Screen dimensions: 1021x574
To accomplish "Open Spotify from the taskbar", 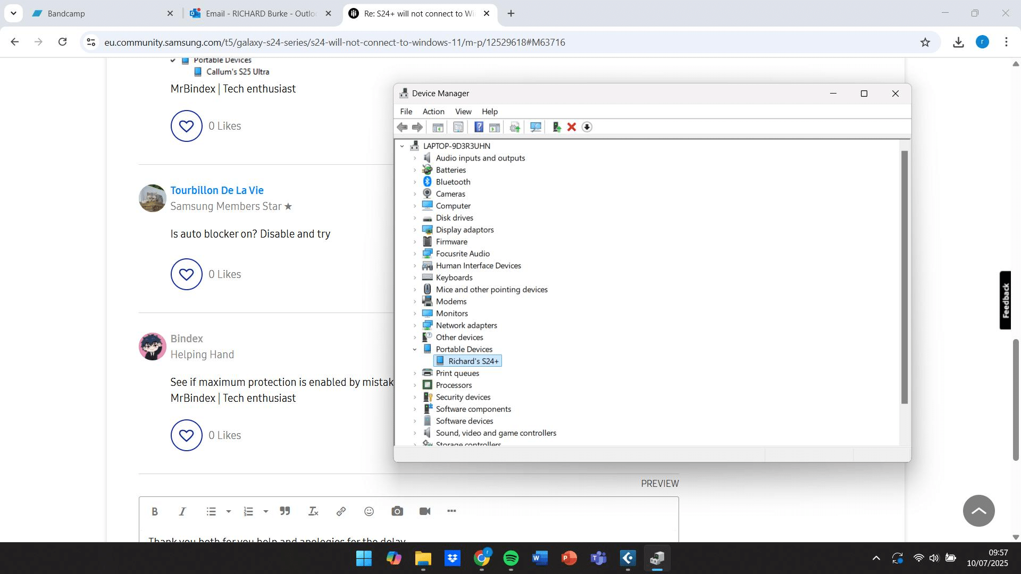I will pos(511,558).
